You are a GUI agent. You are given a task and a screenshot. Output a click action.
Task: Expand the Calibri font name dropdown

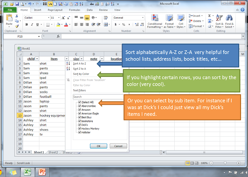pos(49,18)
